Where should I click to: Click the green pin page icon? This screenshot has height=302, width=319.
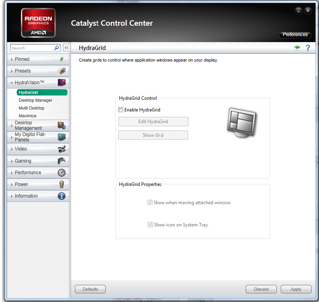tap(297, 48)
